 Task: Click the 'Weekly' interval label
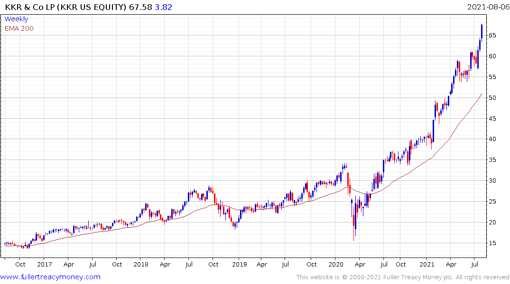pos(16,19)
